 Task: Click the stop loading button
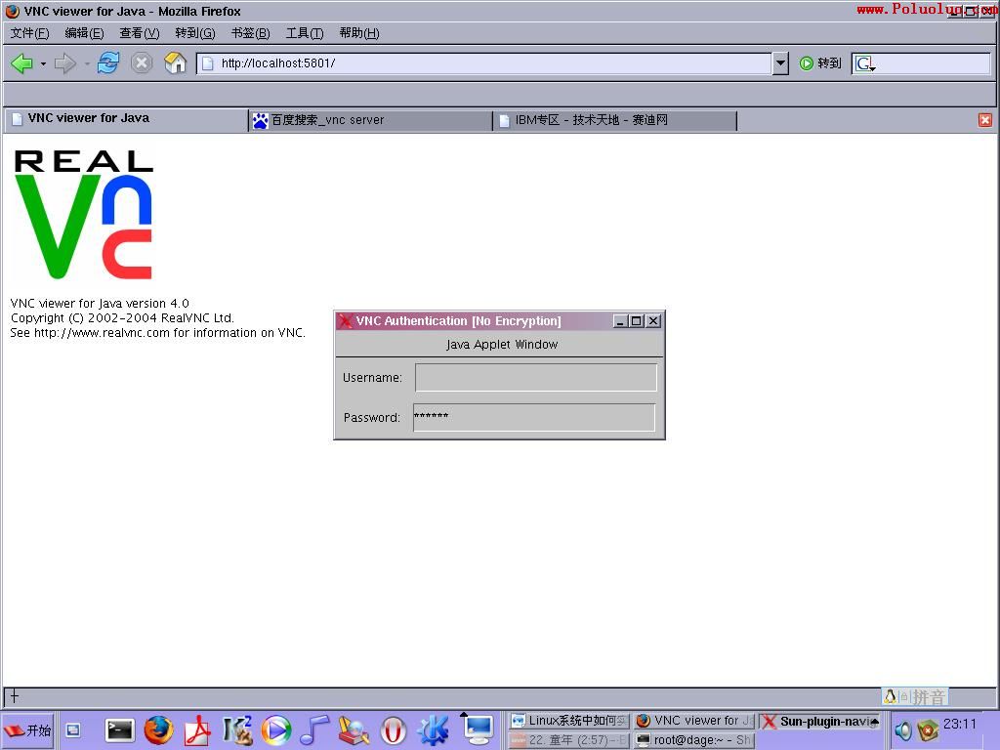point(141,62)
